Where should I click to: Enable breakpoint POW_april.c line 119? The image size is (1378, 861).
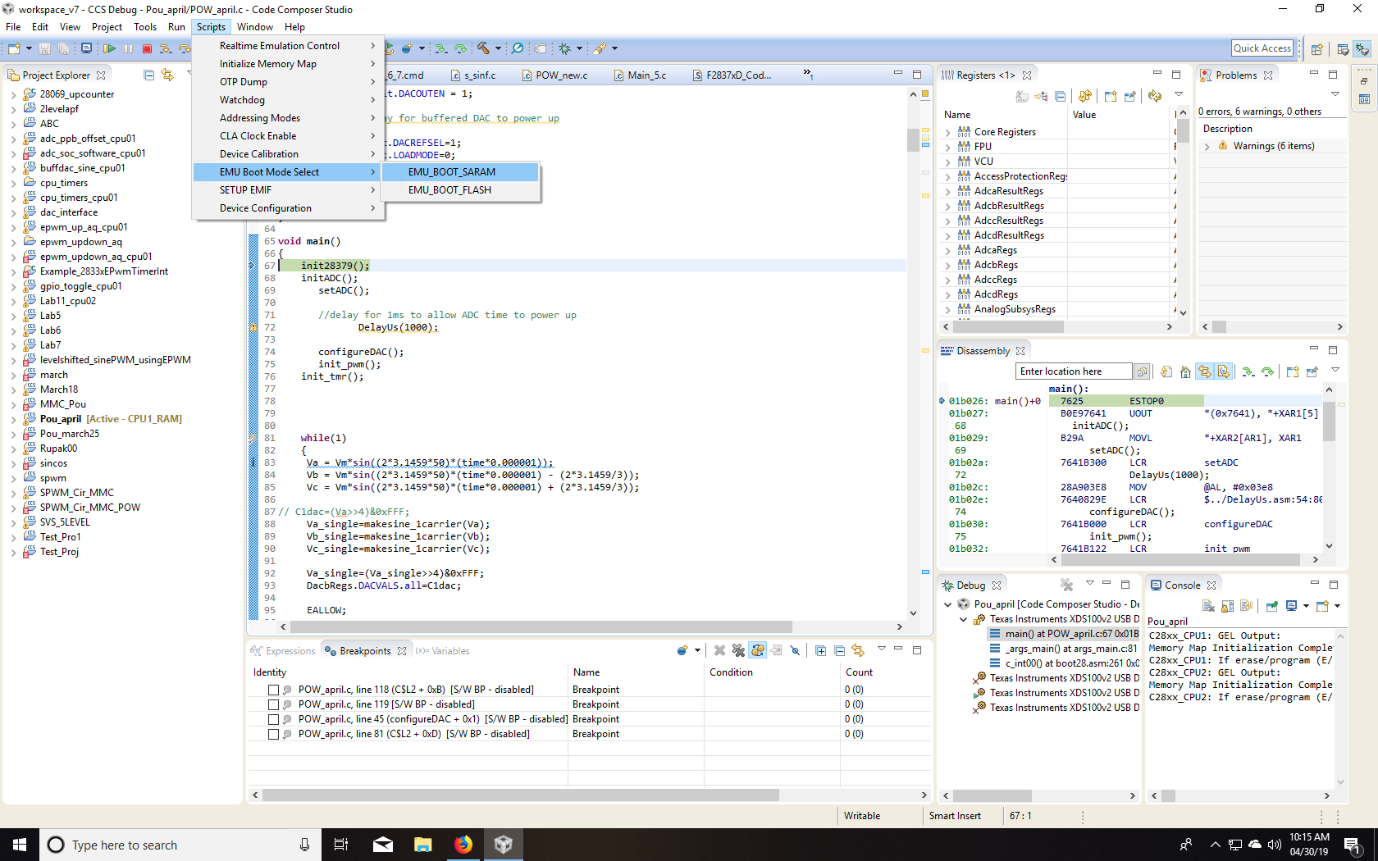pos(274,704)
